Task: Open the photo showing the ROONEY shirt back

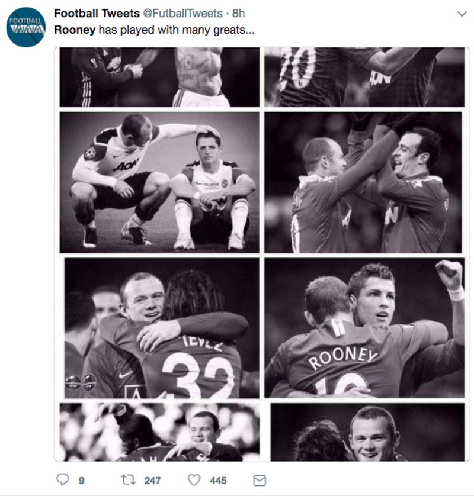Action: tap(364, 327)
